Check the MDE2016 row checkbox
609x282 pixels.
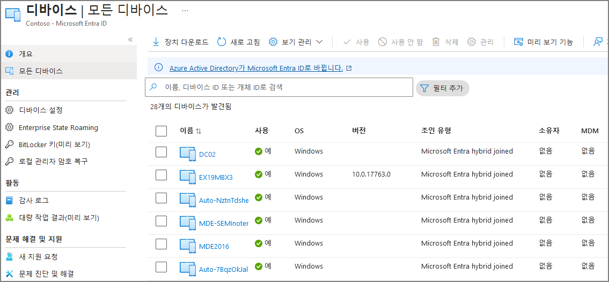click(x=161, y=245)
